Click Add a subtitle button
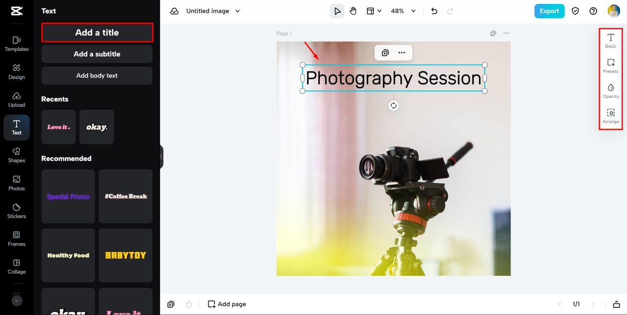 pyautogui.click(x=97, y=54)
